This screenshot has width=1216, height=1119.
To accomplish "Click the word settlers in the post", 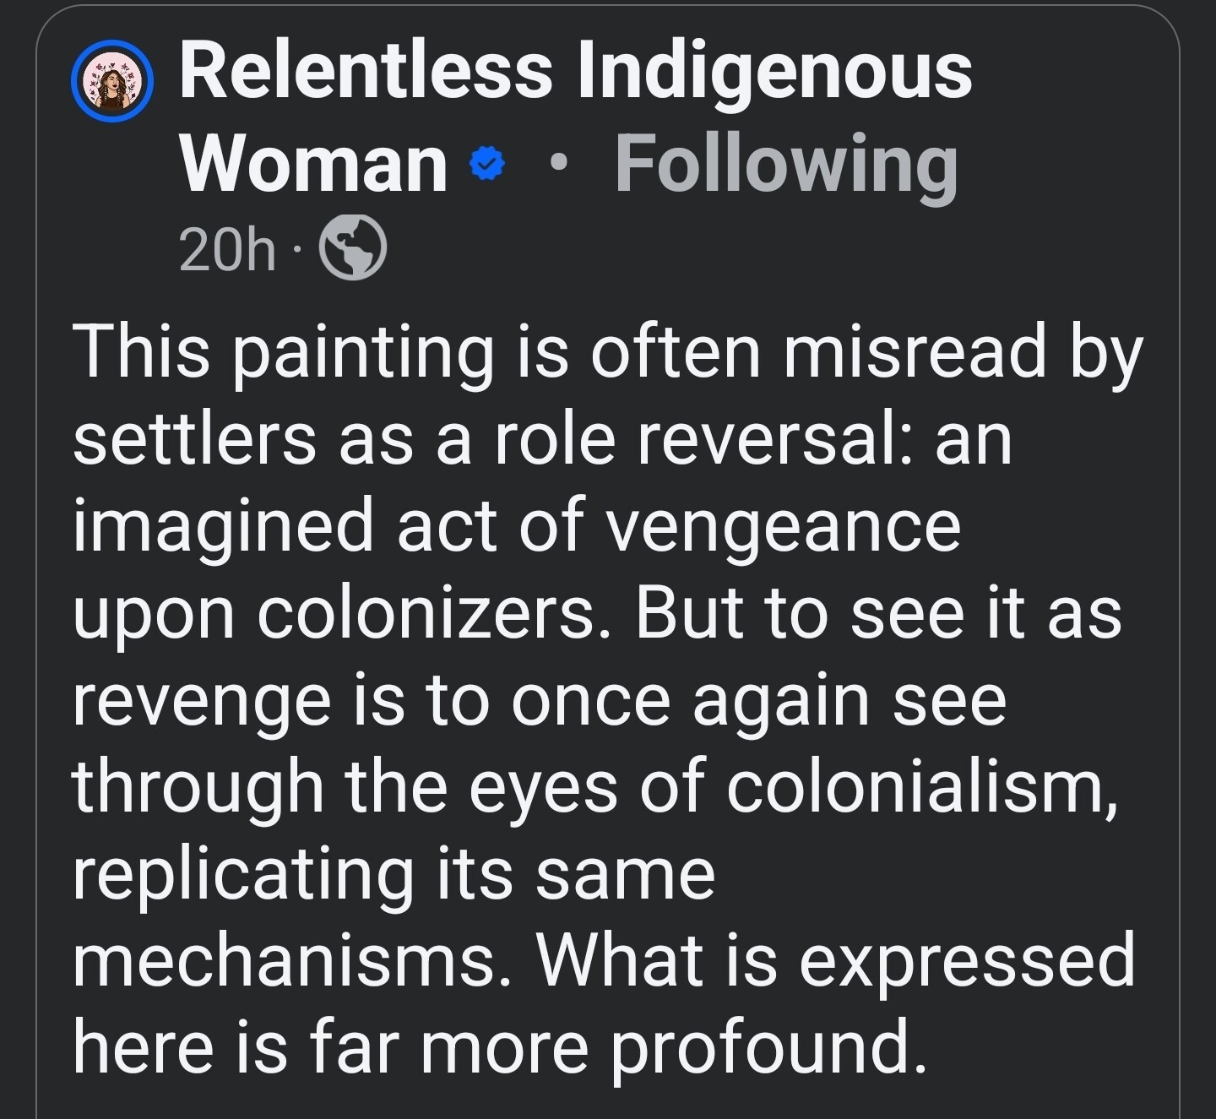I will [x=194, y=440].
